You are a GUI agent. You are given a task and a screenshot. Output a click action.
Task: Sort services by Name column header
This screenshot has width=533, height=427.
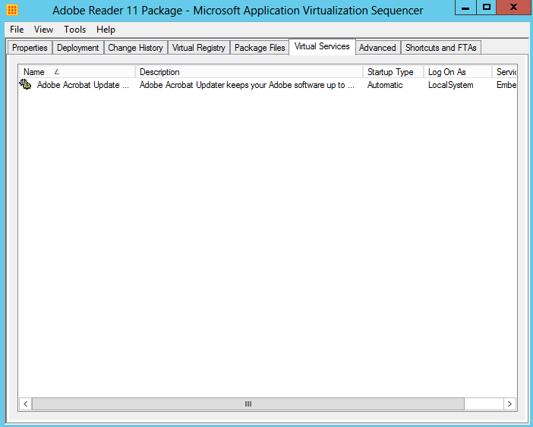pyautogui.click(x=77, y=72)
